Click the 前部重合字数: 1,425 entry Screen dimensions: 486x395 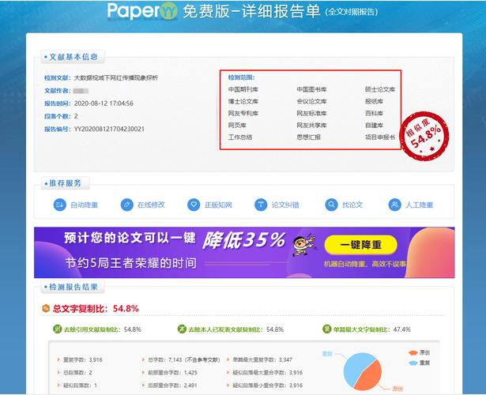coord(172,373)
